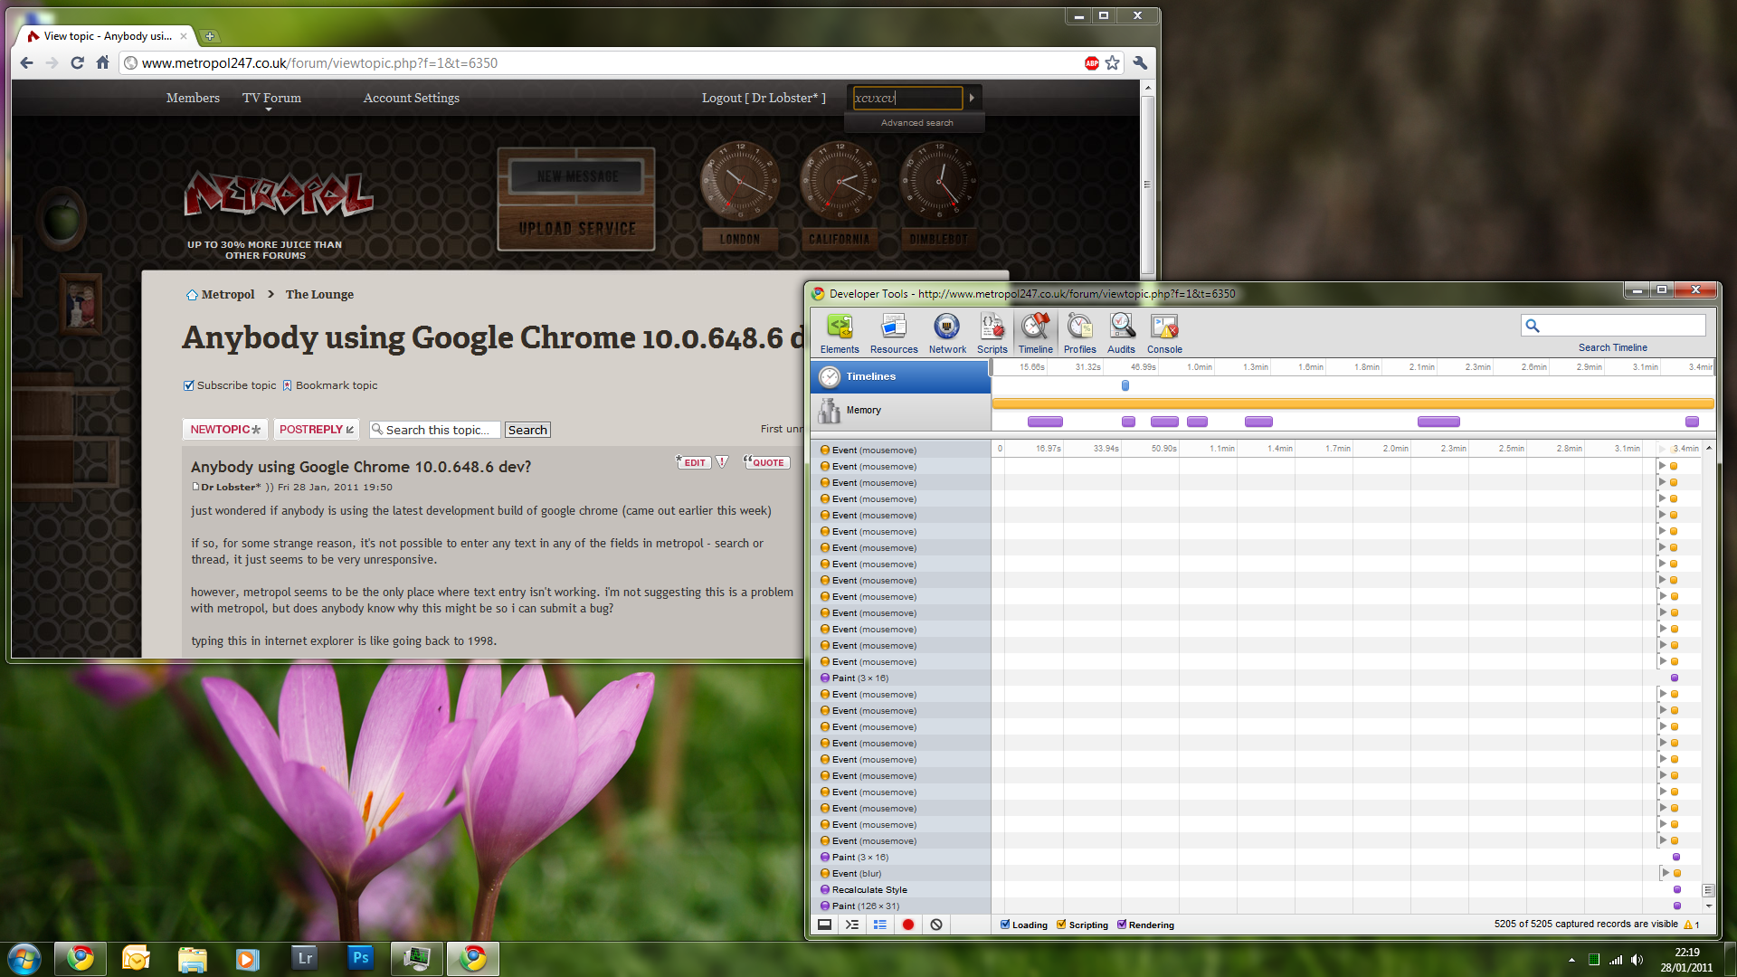
Task: Click the browser page vertical scrollbar
Action: pos(1147,184)
